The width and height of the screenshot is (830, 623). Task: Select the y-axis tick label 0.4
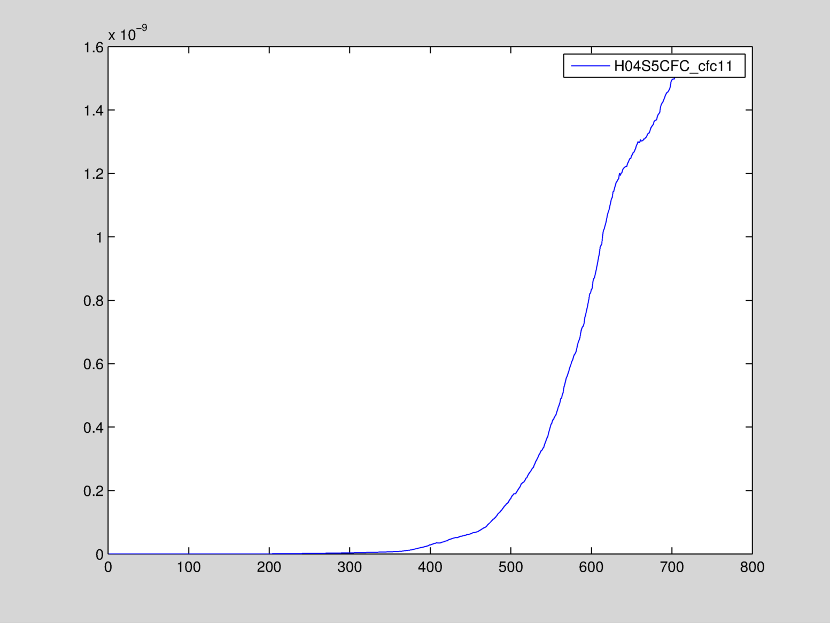(x=93, y=427)
